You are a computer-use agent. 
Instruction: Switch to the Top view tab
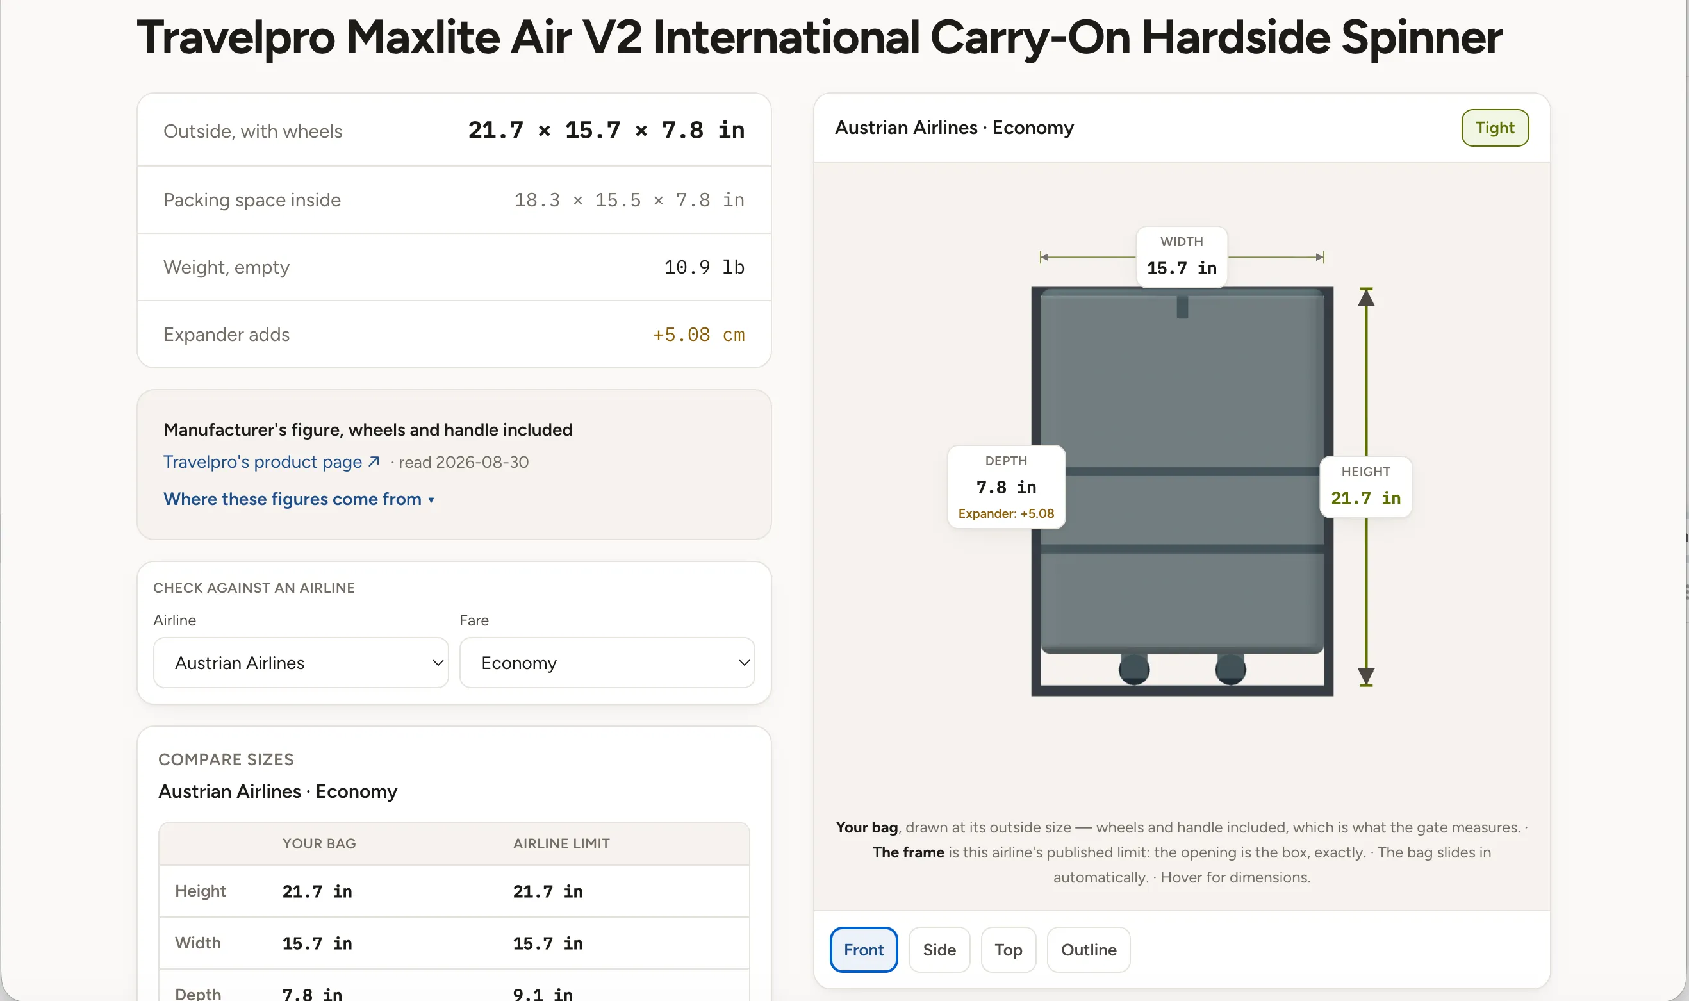point(1008,950)
